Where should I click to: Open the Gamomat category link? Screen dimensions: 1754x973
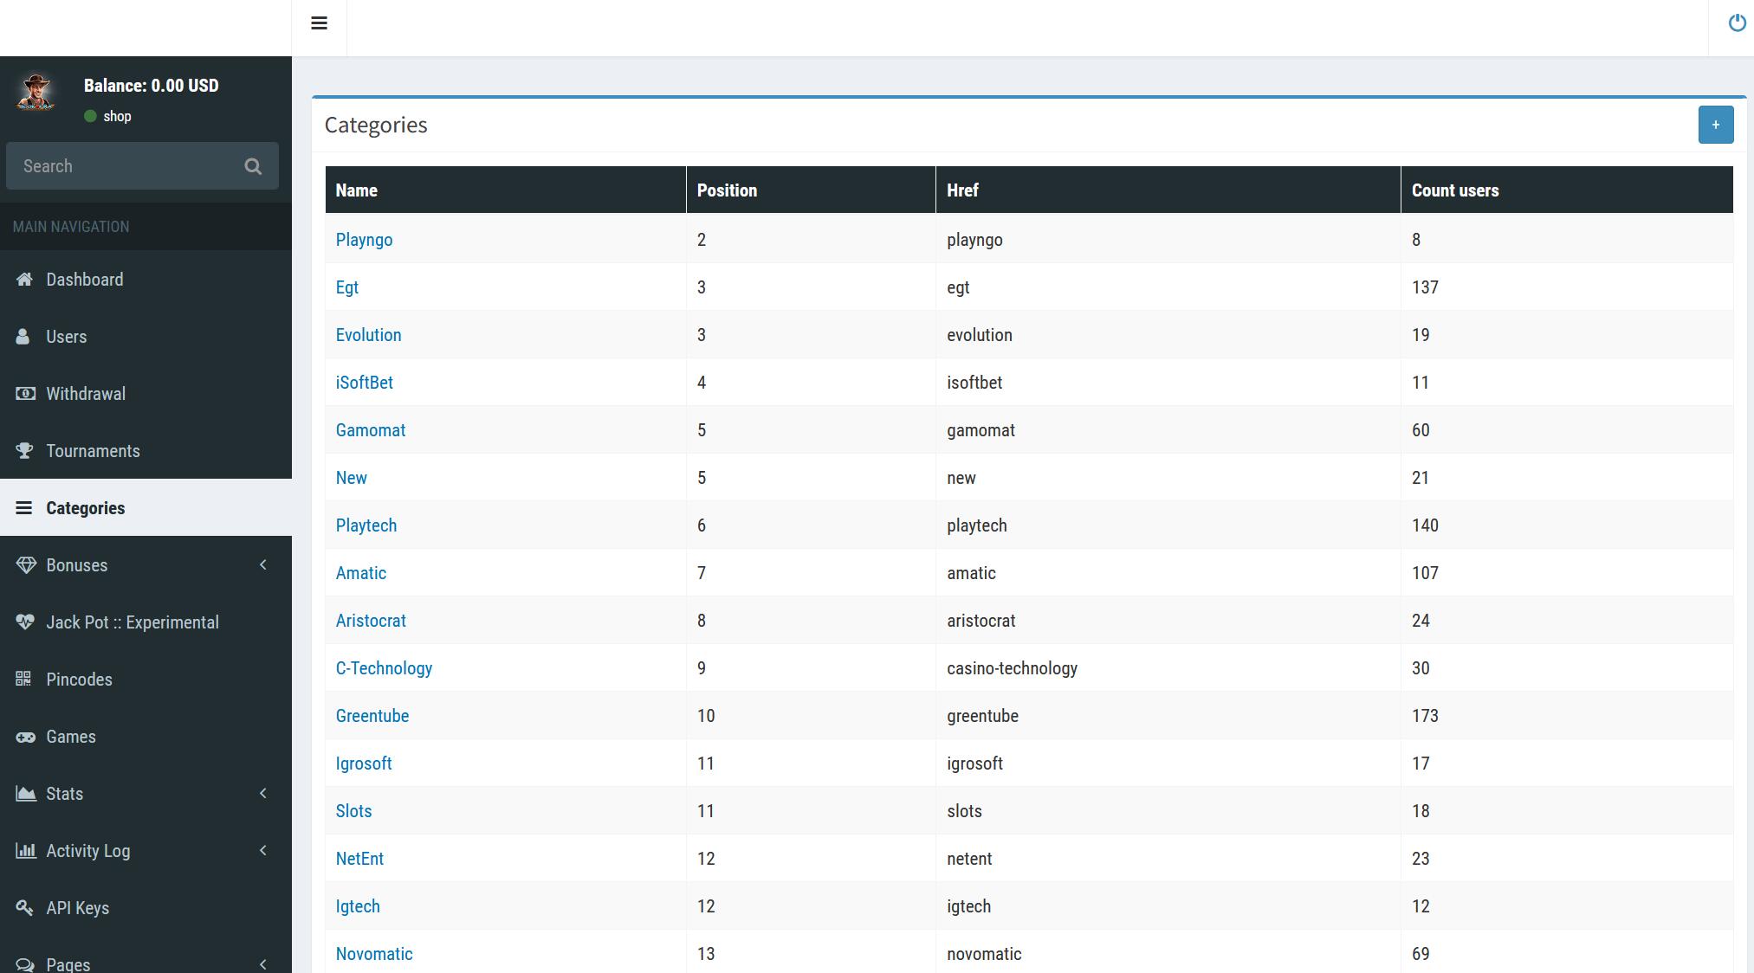click(371, 430)
